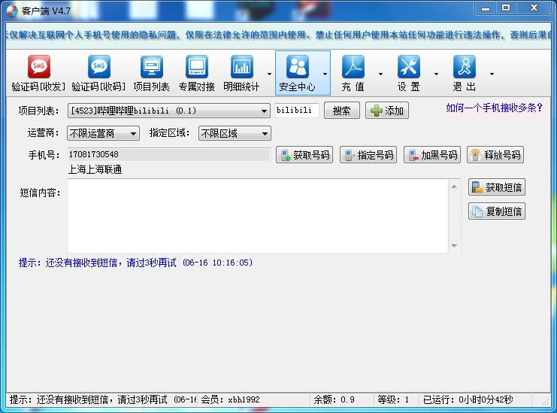Click the scrolling privacy notice banner
557x413 pixels.
click(x=278, y=35)
